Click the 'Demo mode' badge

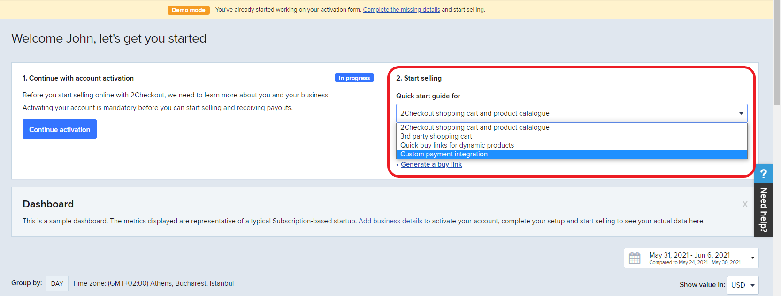pos(188,10)
